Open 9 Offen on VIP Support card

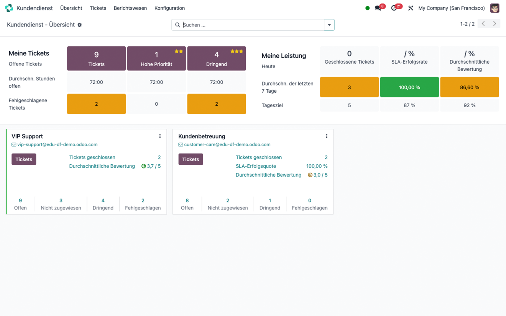20,204
